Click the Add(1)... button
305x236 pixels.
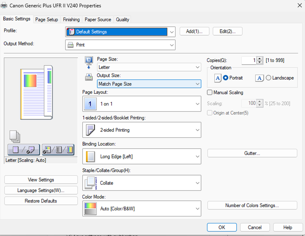click(x=194, y=31)
